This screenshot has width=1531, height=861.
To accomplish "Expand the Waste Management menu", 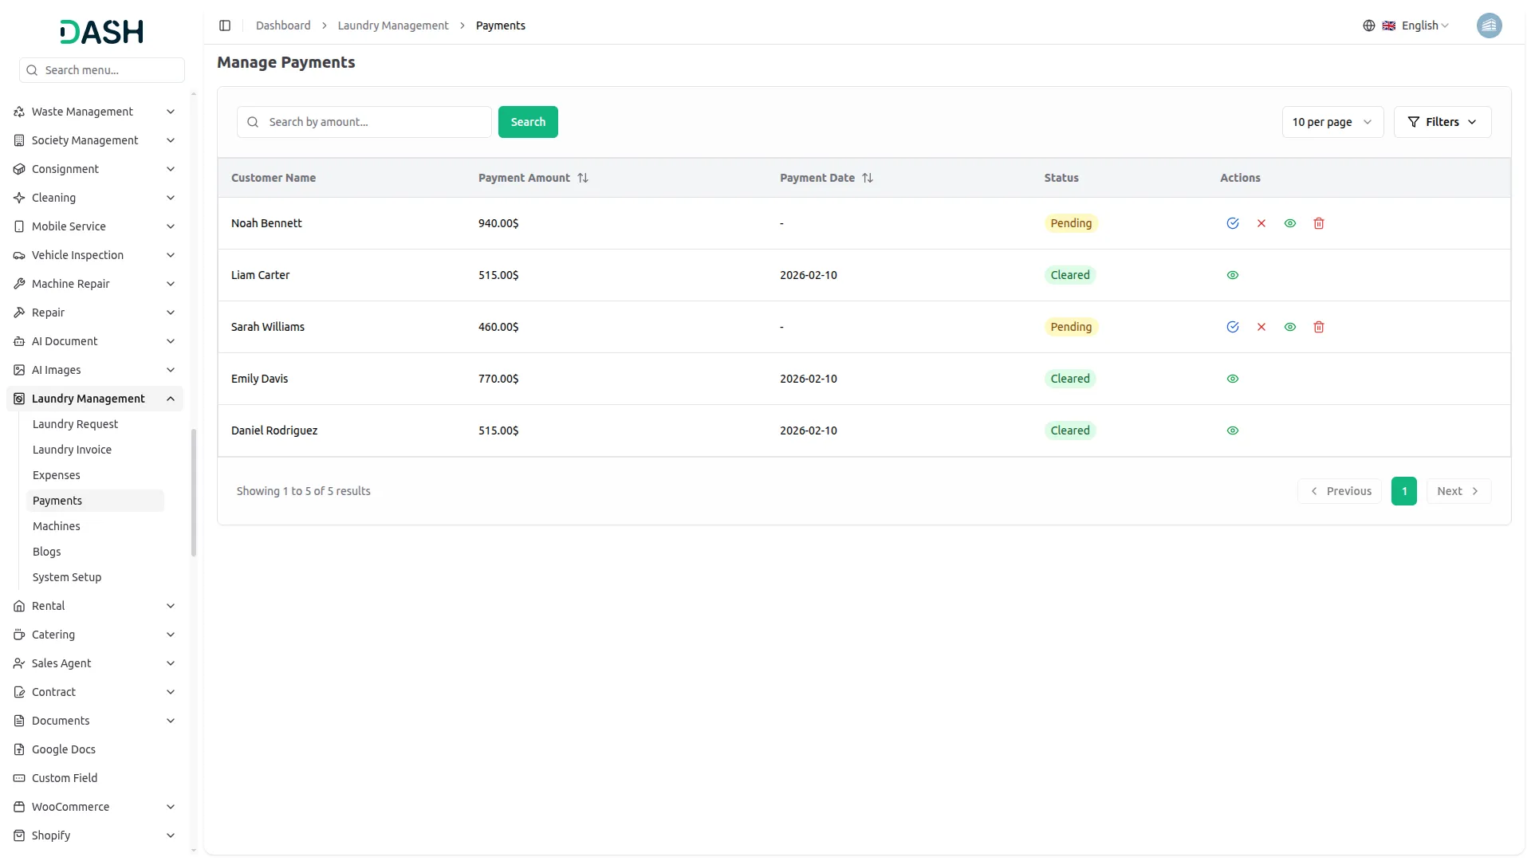I will [x=82, y=112].
